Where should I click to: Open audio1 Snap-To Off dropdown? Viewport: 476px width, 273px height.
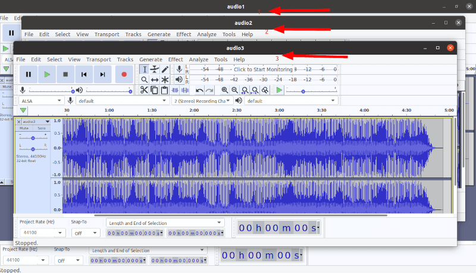(68, 261)
